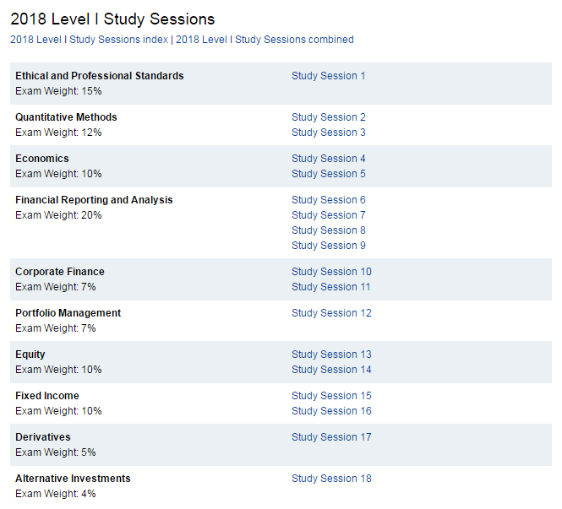
Task: Open Study Session 15 for Fixed Income
Action: (x=331, y=396)
